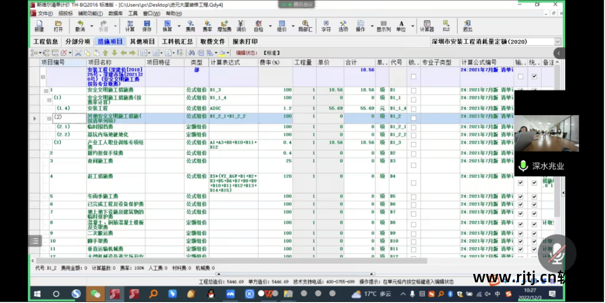Screen dimensions: 605x303
Task: Open the 计算器 (Calculator) tool
Action: tap(427, 26)
